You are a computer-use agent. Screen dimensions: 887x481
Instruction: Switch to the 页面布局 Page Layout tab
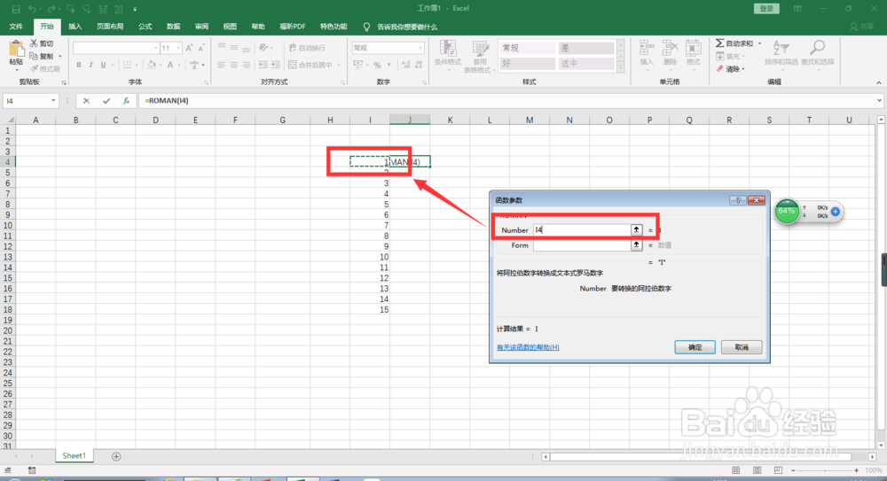(x=110, y=27)
